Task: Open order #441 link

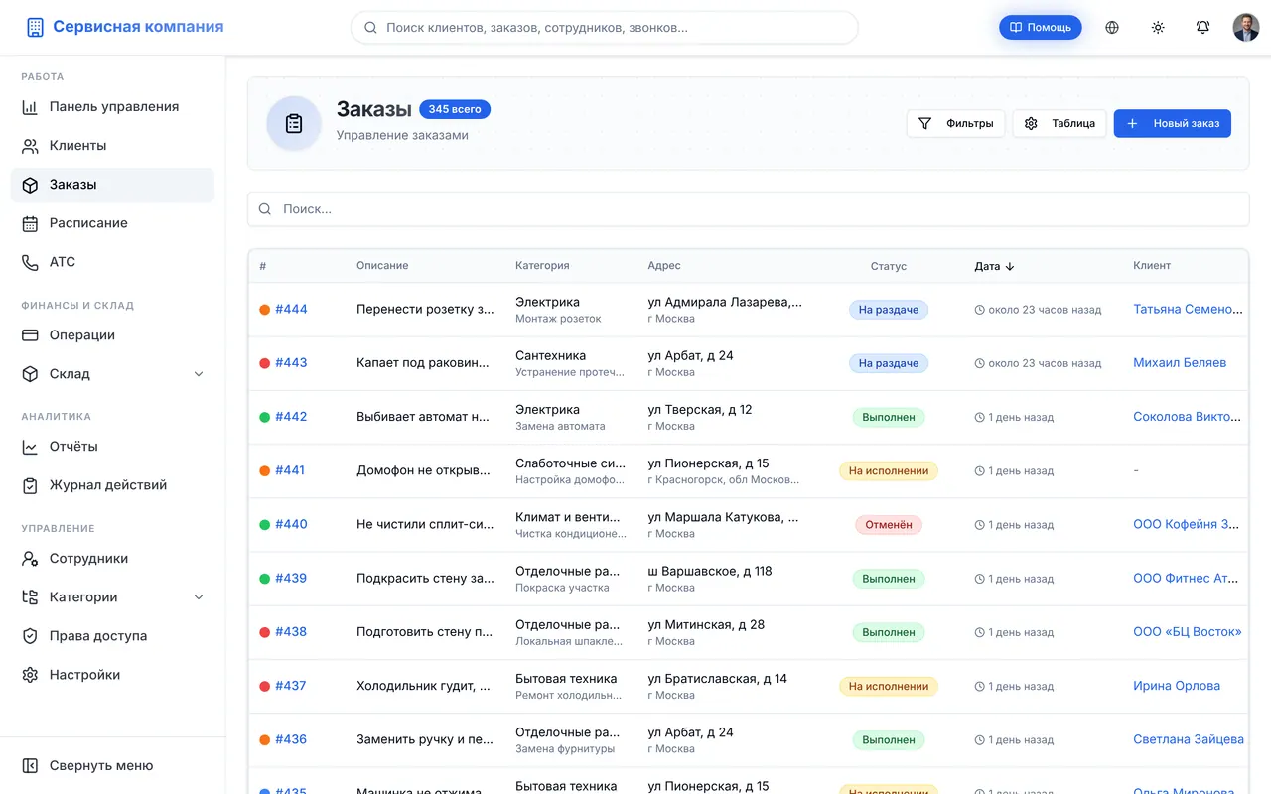Action: (291, 470)
